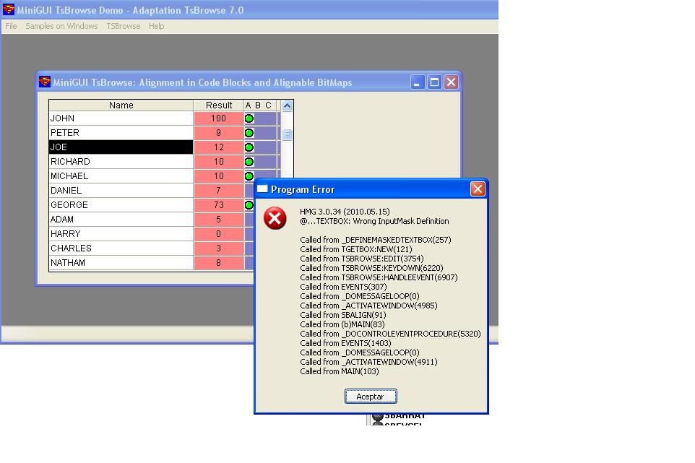Maximize the Alignment in Code Blocks window
The height and width of the screenshot is (463, 695).
point(434,82)
